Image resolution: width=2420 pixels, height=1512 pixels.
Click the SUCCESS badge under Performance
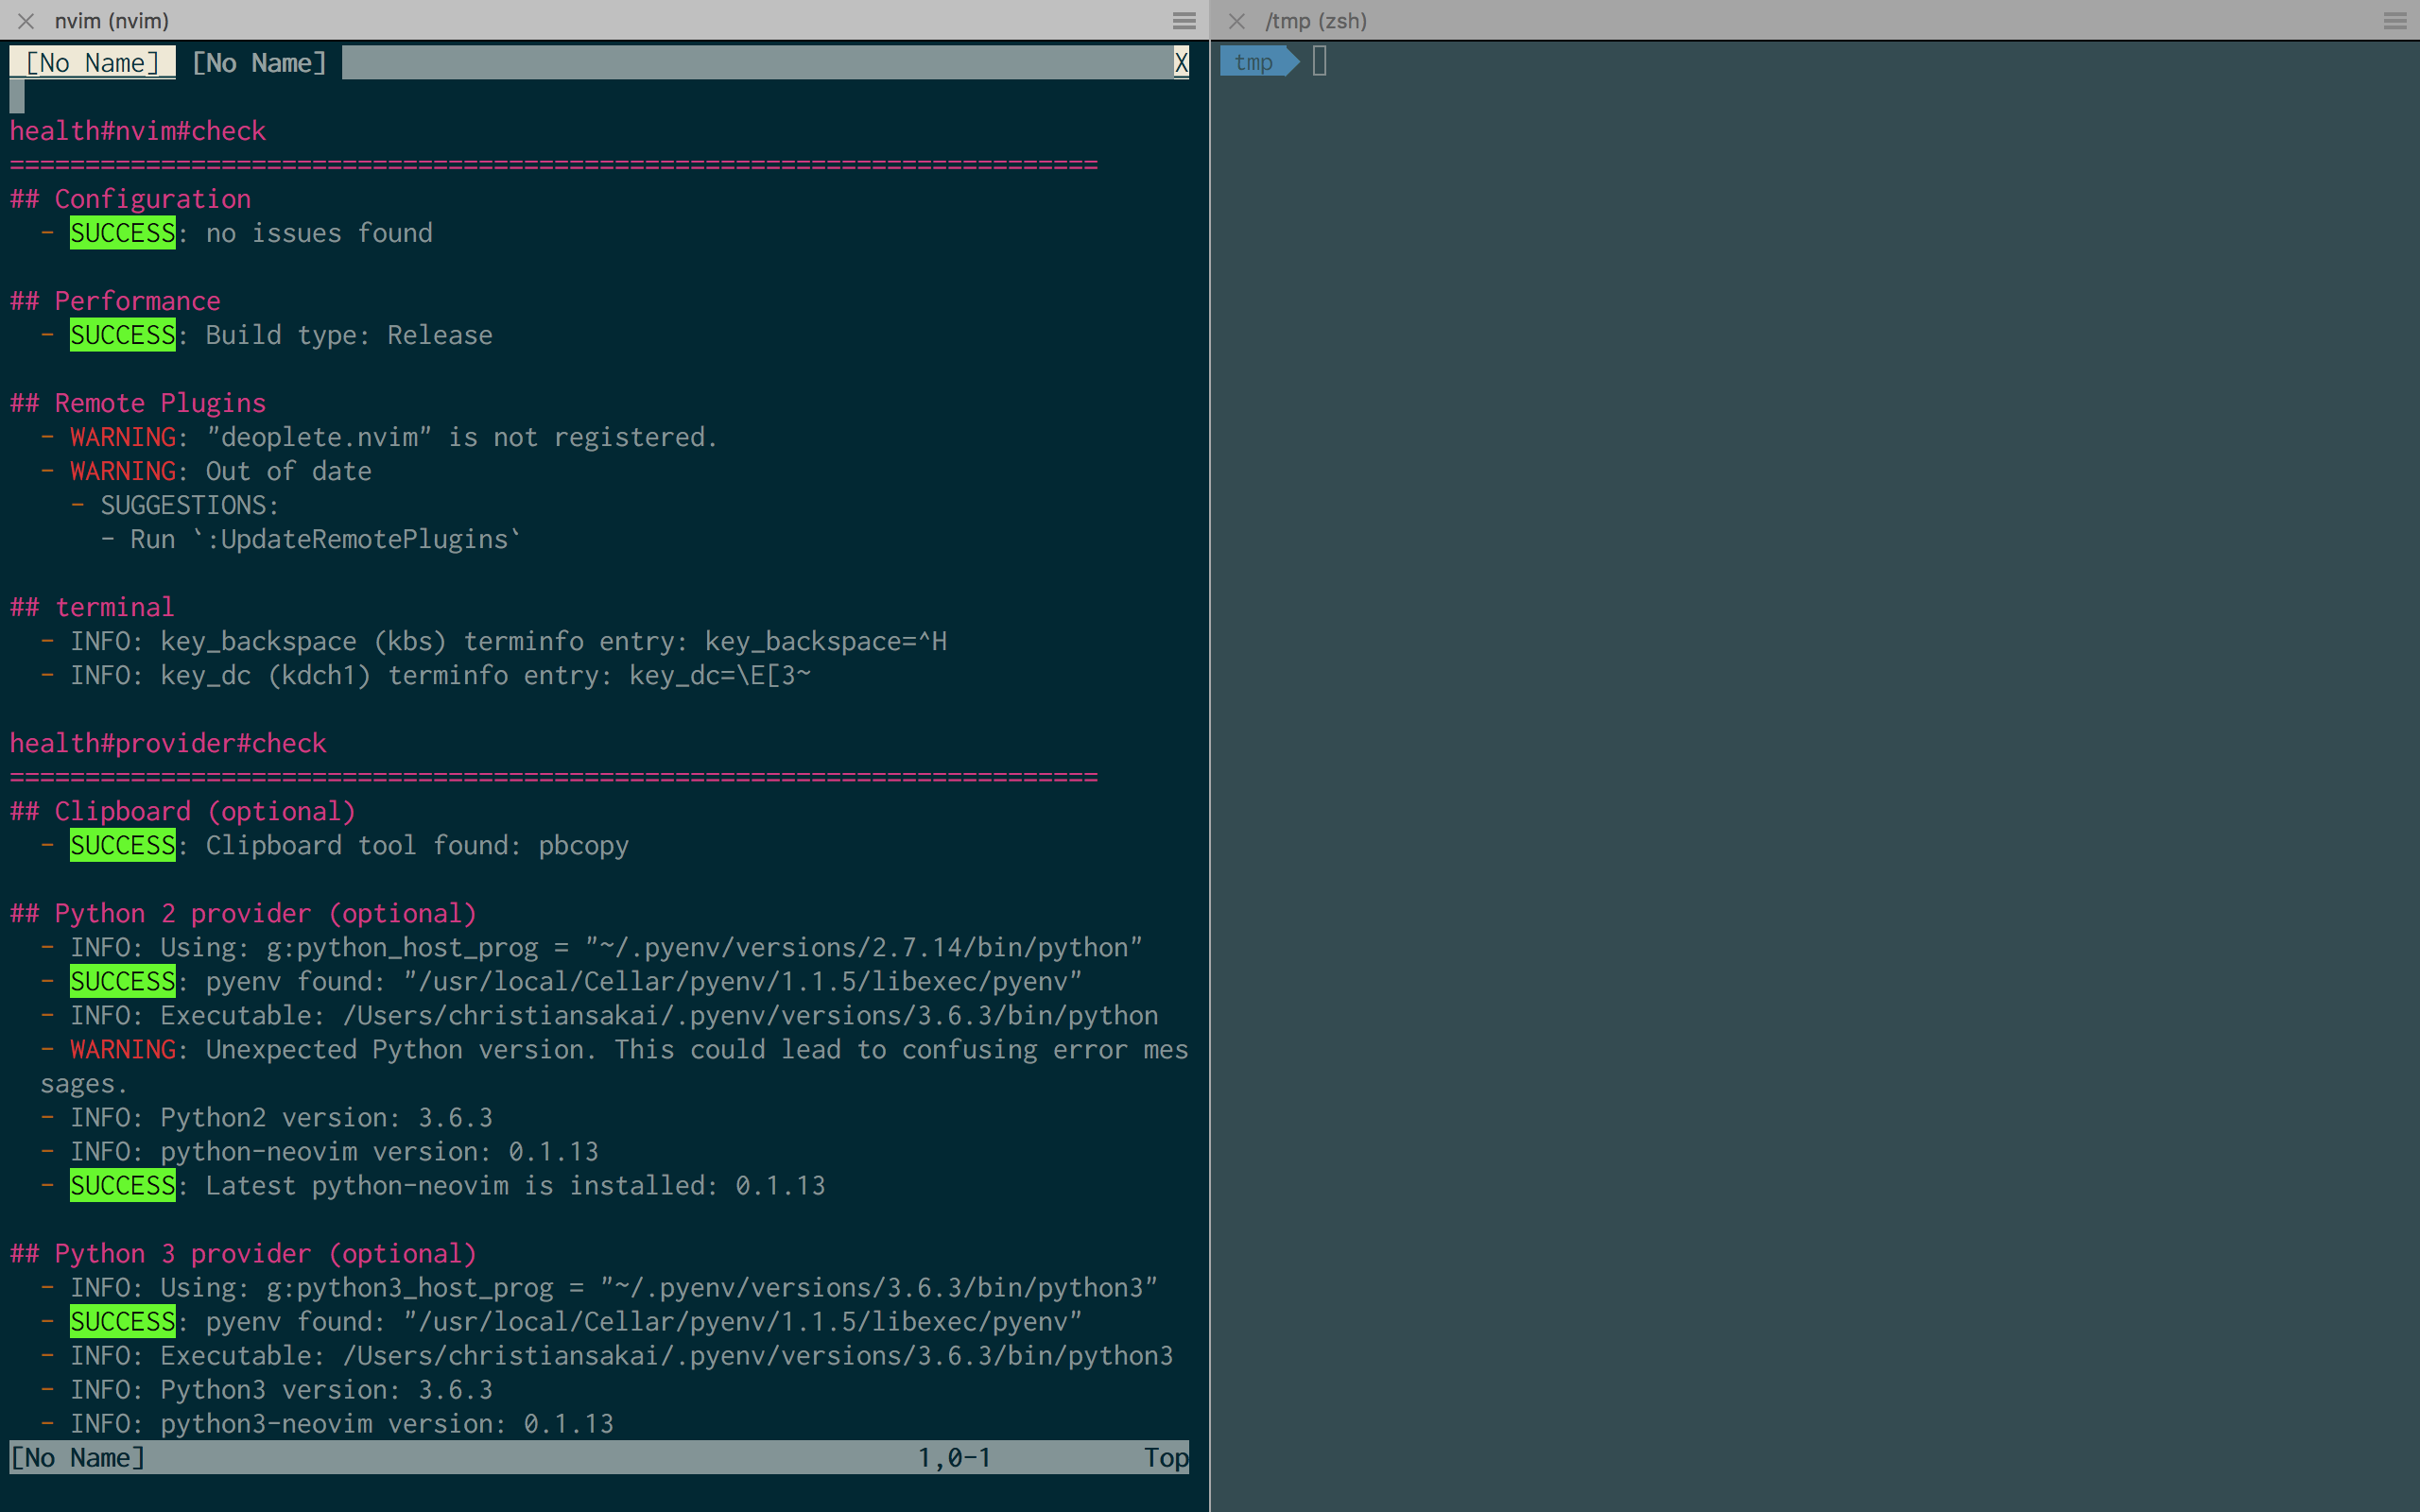click(x=122, y=335)
